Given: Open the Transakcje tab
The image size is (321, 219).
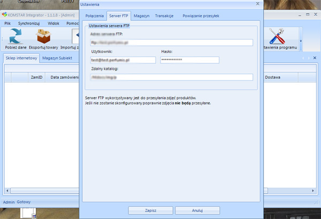Looking at the screenshot, I should pyautogui.click(x=164, y=16).
